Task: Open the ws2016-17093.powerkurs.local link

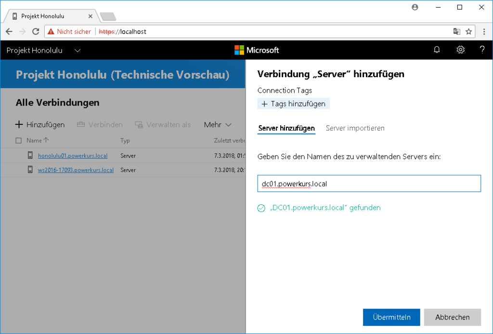Action: point(76,170)
